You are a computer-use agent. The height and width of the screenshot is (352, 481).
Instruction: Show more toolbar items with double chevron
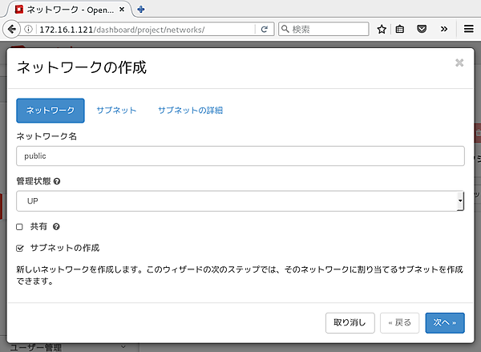tap(443, 29)
